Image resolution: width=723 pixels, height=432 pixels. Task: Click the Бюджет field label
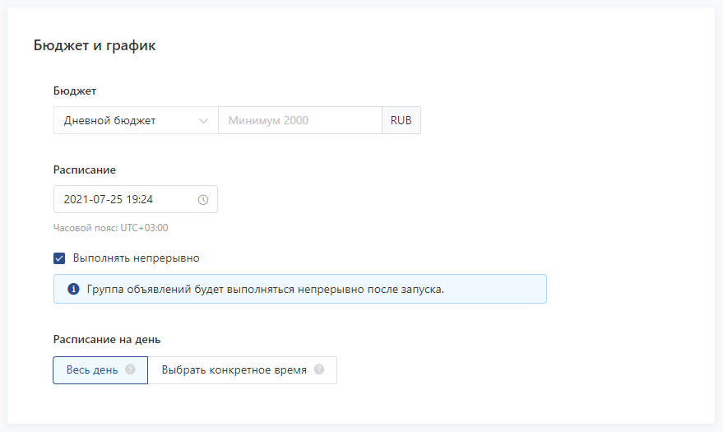75,91
